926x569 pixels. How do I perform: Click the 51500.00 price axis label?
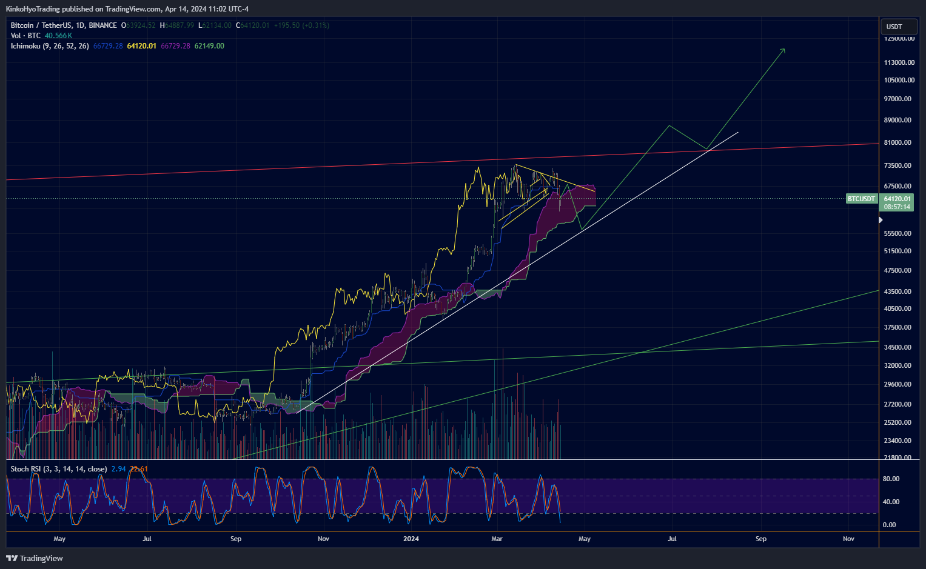click(x=898, y=251)
